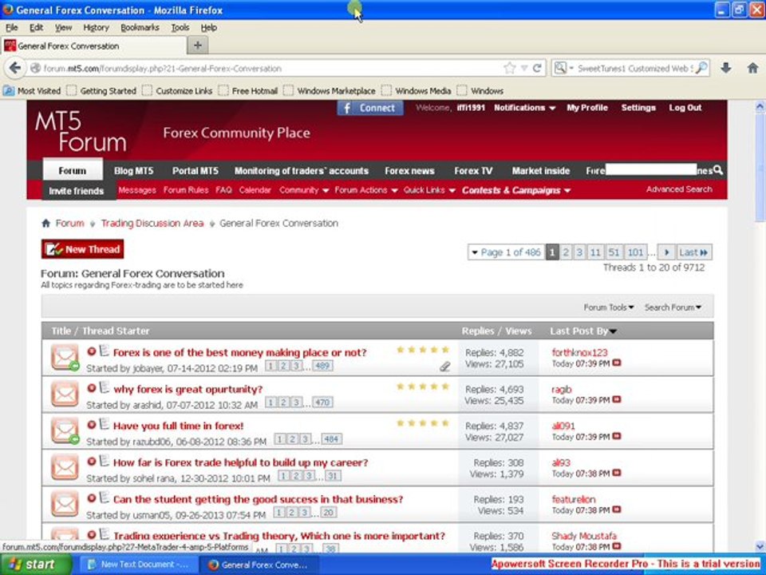
Task: Go to the Last page of threads
Action: (x=693, y=252)
